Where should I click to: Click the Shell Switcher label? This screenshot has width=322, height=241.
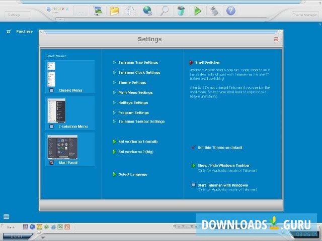(207, 62)
